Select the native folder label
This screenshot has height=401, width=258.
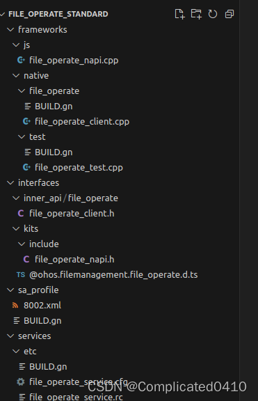pos(36,76)
